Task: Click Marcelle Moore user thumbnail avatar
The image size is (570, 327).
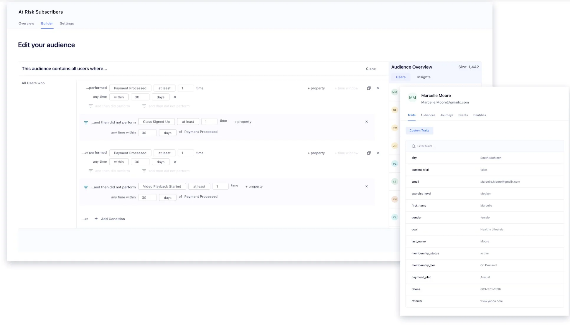Action: (395, 92)
